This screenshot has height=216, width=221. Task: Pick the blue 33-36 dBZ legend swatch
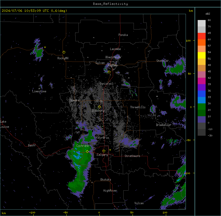202,94
